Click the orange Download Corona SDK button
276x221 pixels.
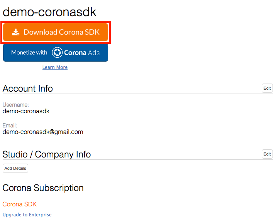tap(56, 32)
